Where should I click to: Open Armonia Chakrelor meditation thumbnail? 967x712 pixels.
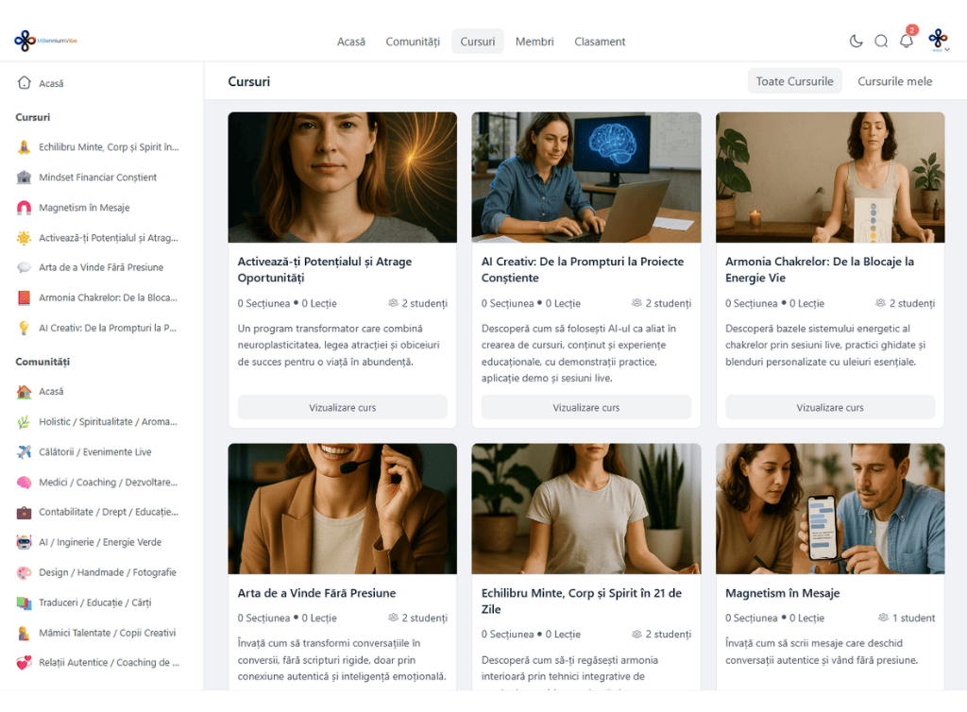830,178
